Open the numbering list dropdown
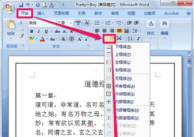 (113, 23)
